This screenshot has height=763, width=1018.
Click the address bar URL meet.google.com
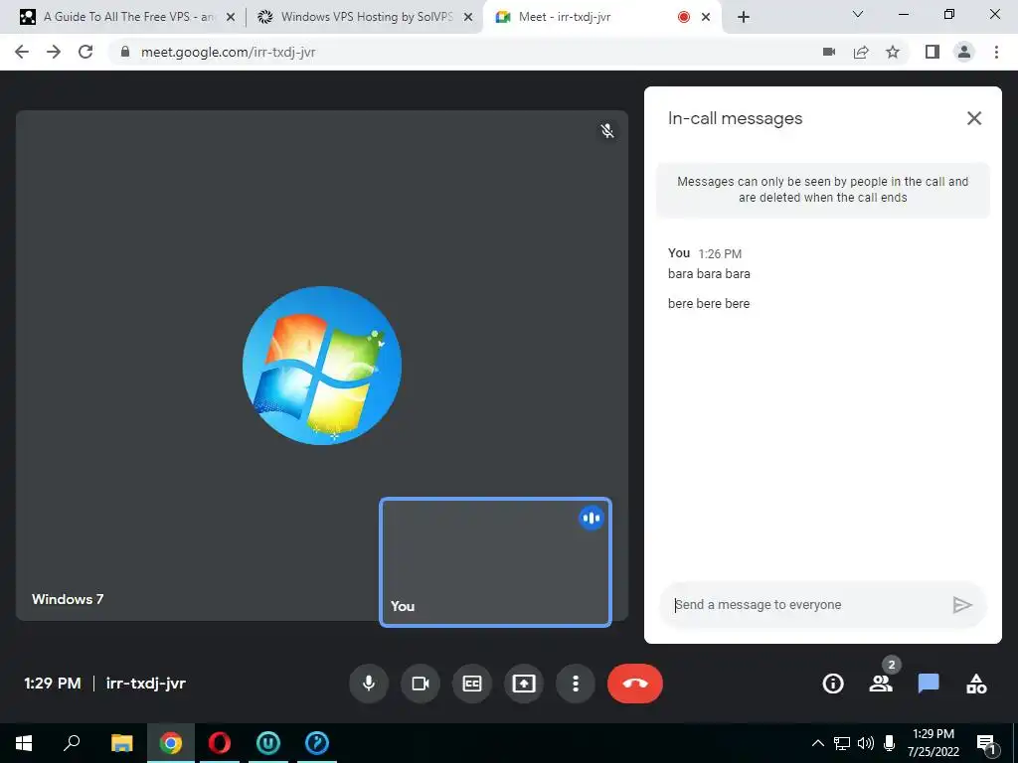pyautogui.click(x=229, y=52)
